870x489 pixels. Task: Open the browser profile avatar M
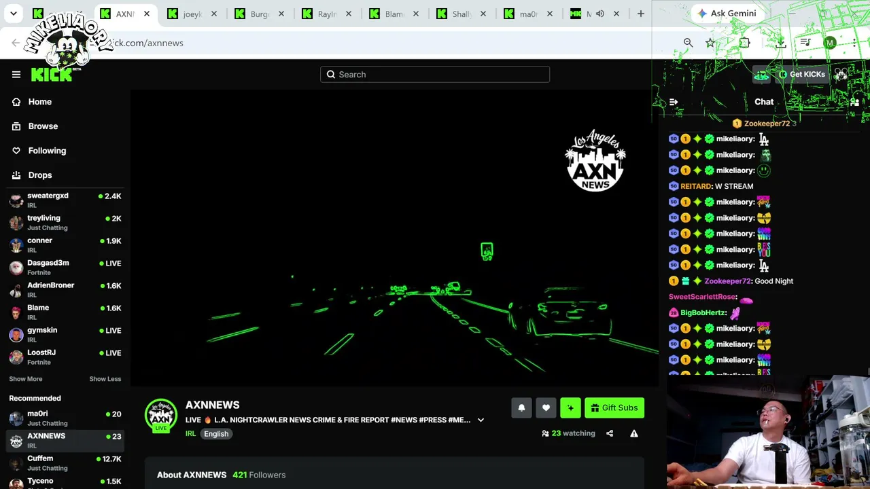point(829,43)
